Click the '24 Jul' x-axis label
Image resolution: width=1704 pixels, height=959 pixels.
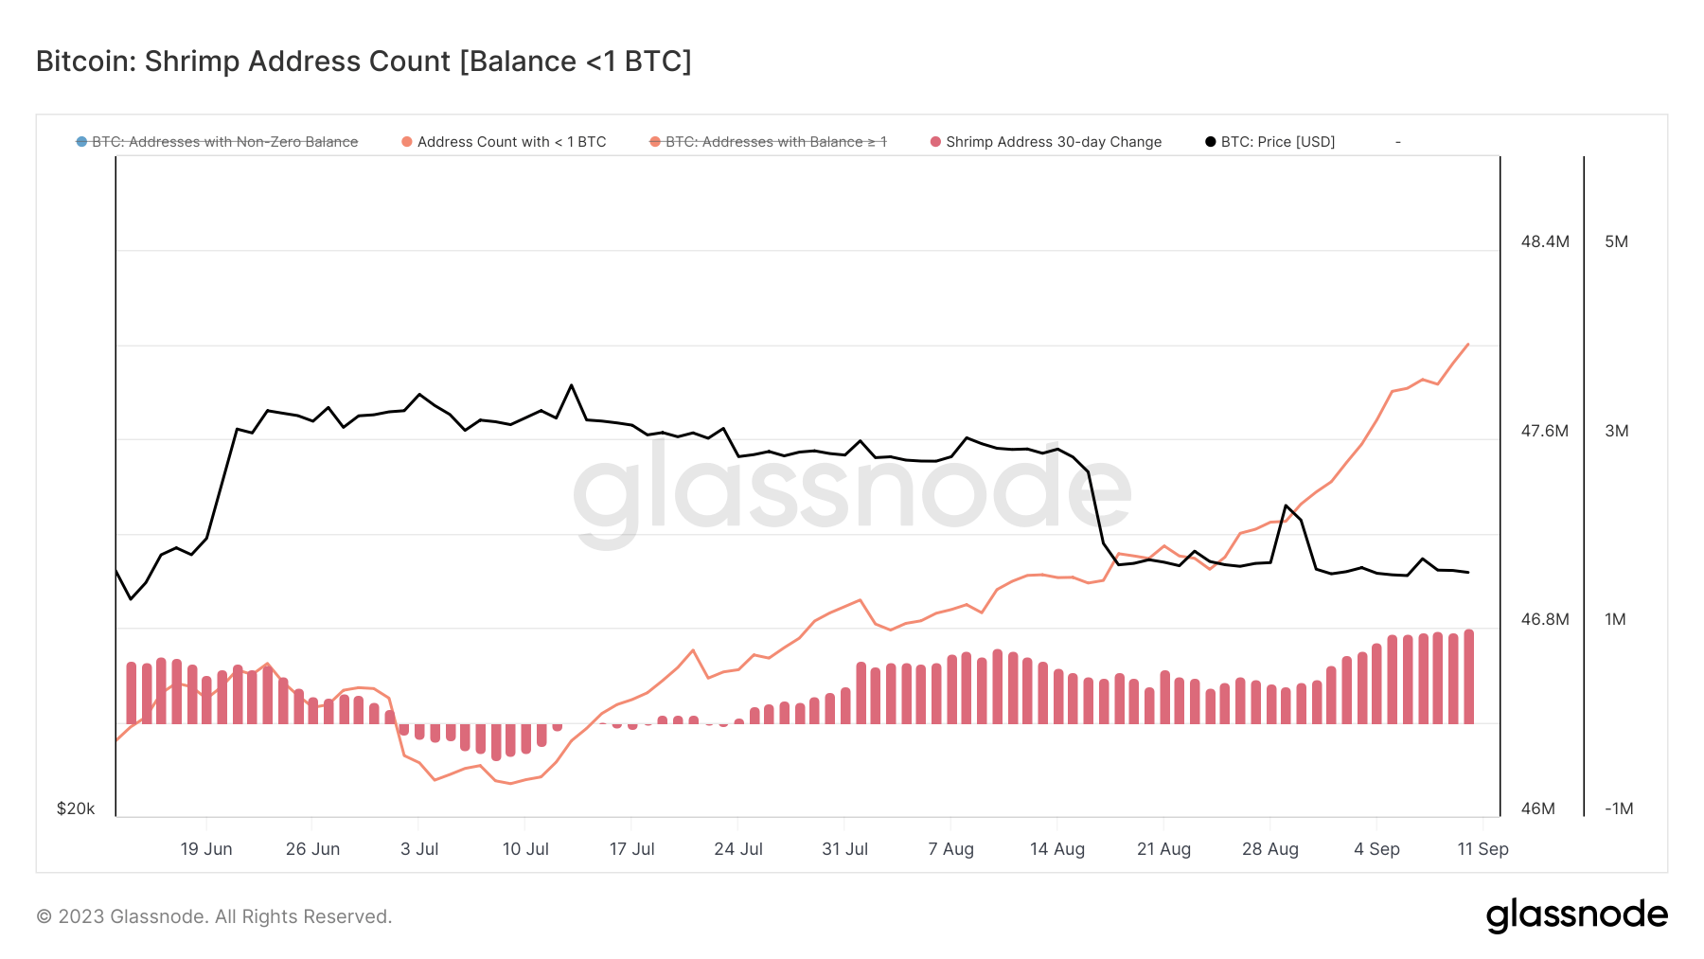pos(738,849)
